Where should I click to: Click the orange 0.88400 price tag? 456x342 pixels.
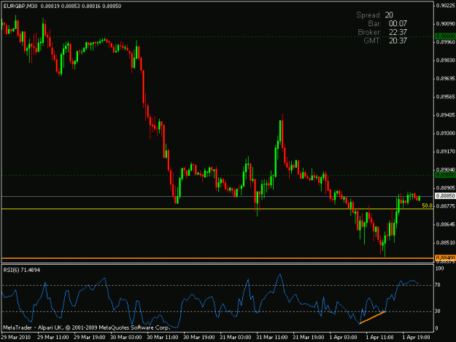445,258
